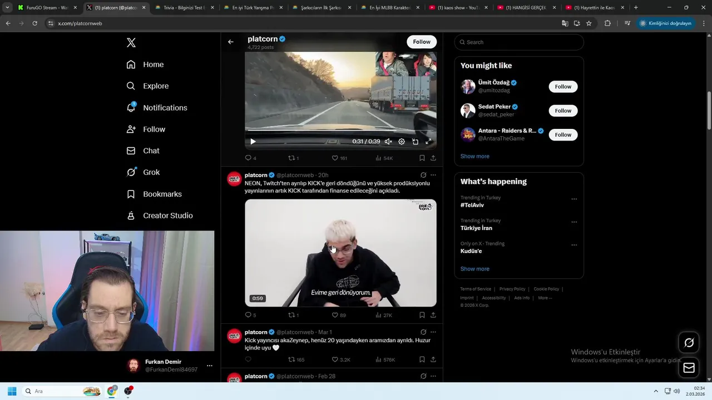The image size is (712, 400).
Task: Open Bookmarks from the sidebar
Action: (x=154, y=194)
